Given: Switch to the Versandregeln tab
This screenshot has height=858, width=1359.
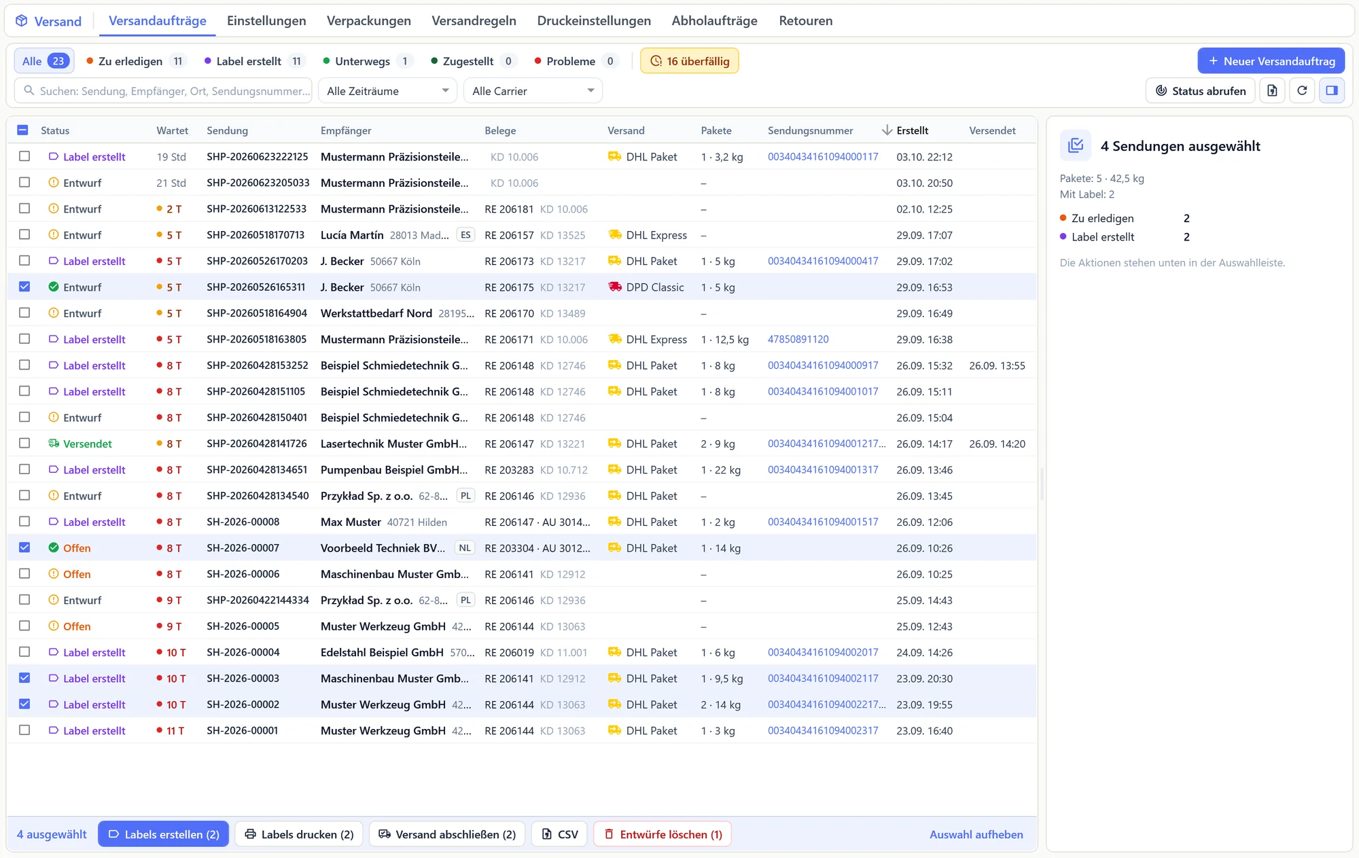Looking at the screenshot, I should (x=474, y=21).
